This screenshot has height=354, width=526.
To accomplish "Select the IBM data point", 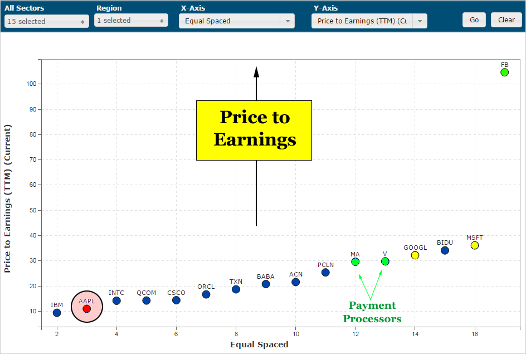I will (57, 313).
